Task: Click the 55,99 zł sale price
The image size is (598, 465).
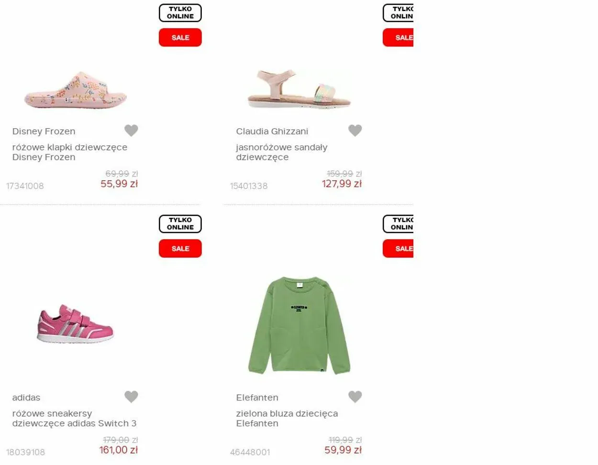Action: [x=119, y=184]
